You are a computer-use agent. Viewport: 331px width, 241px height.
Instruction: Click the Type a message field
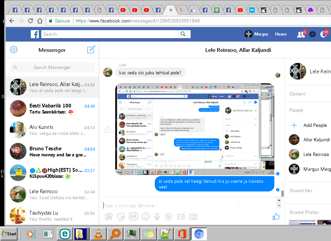(x=188, y=206)
